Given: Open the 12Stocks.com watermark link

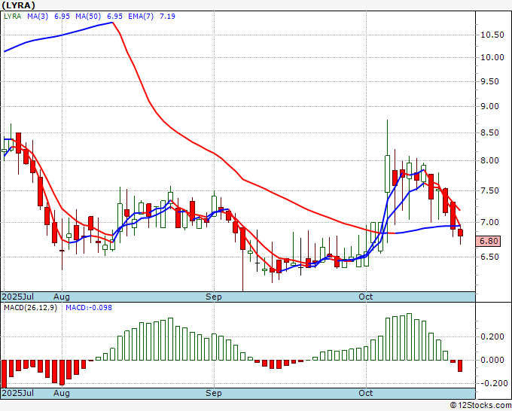Looking at the screenshot, I should click(480, 405).
